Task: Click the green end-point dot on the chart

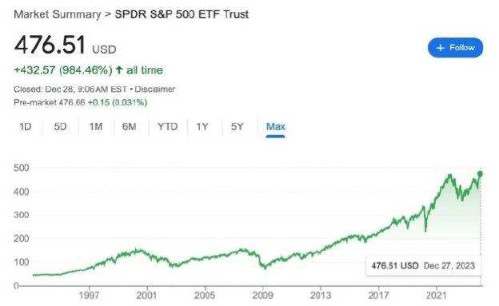Action: (x=481, y=173)
